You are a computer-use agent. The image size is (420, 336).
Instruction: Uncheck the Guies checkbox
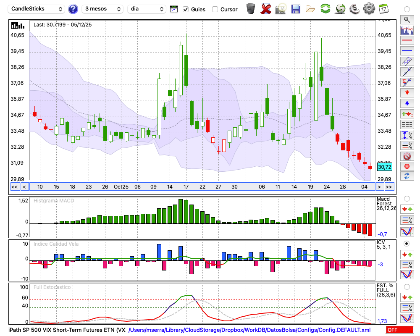[186, 9]
